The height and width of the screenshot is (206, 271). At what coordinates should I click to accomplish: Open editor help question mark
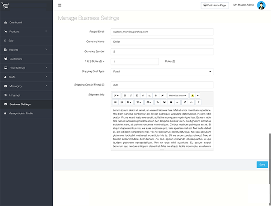point(199,102)
